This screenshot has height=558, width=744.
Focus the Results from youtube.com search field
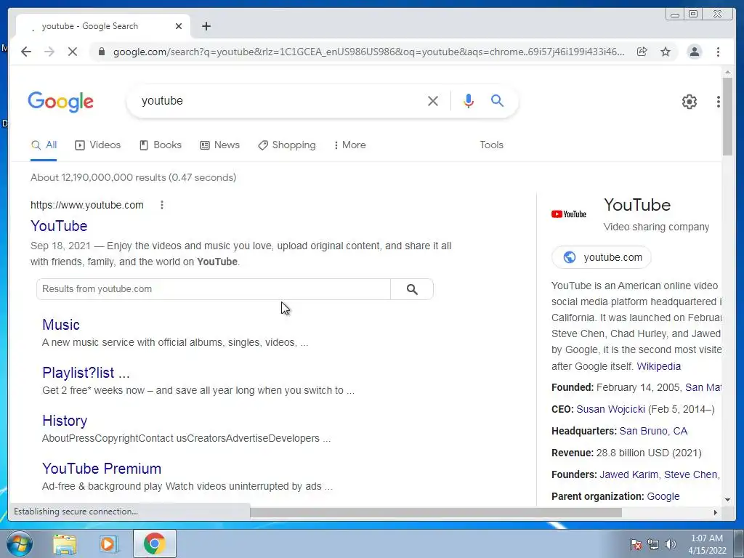pos(214,289)
